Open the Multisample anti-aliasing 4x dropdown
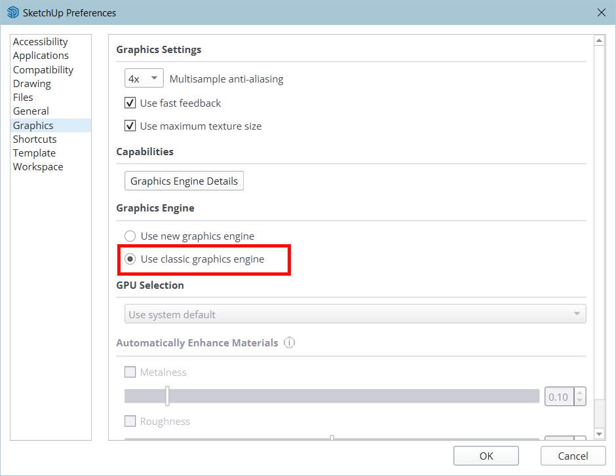The width and height of the screenshot is (616, 476). [x=144, y=79]
